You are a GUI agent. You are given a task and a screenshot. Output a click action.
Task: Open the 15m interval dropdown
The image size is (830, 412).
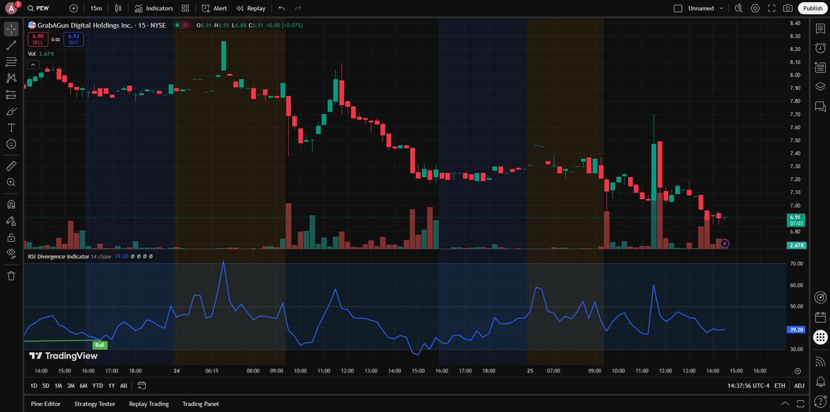point(96,8)
